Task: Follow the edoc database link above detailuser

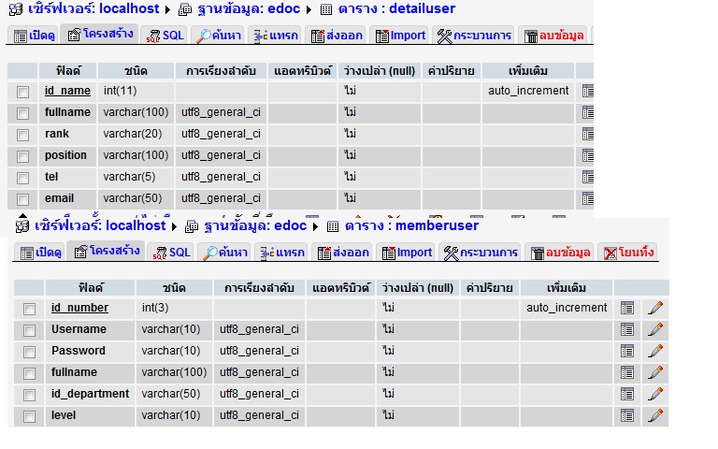Action: coord(248,8)
